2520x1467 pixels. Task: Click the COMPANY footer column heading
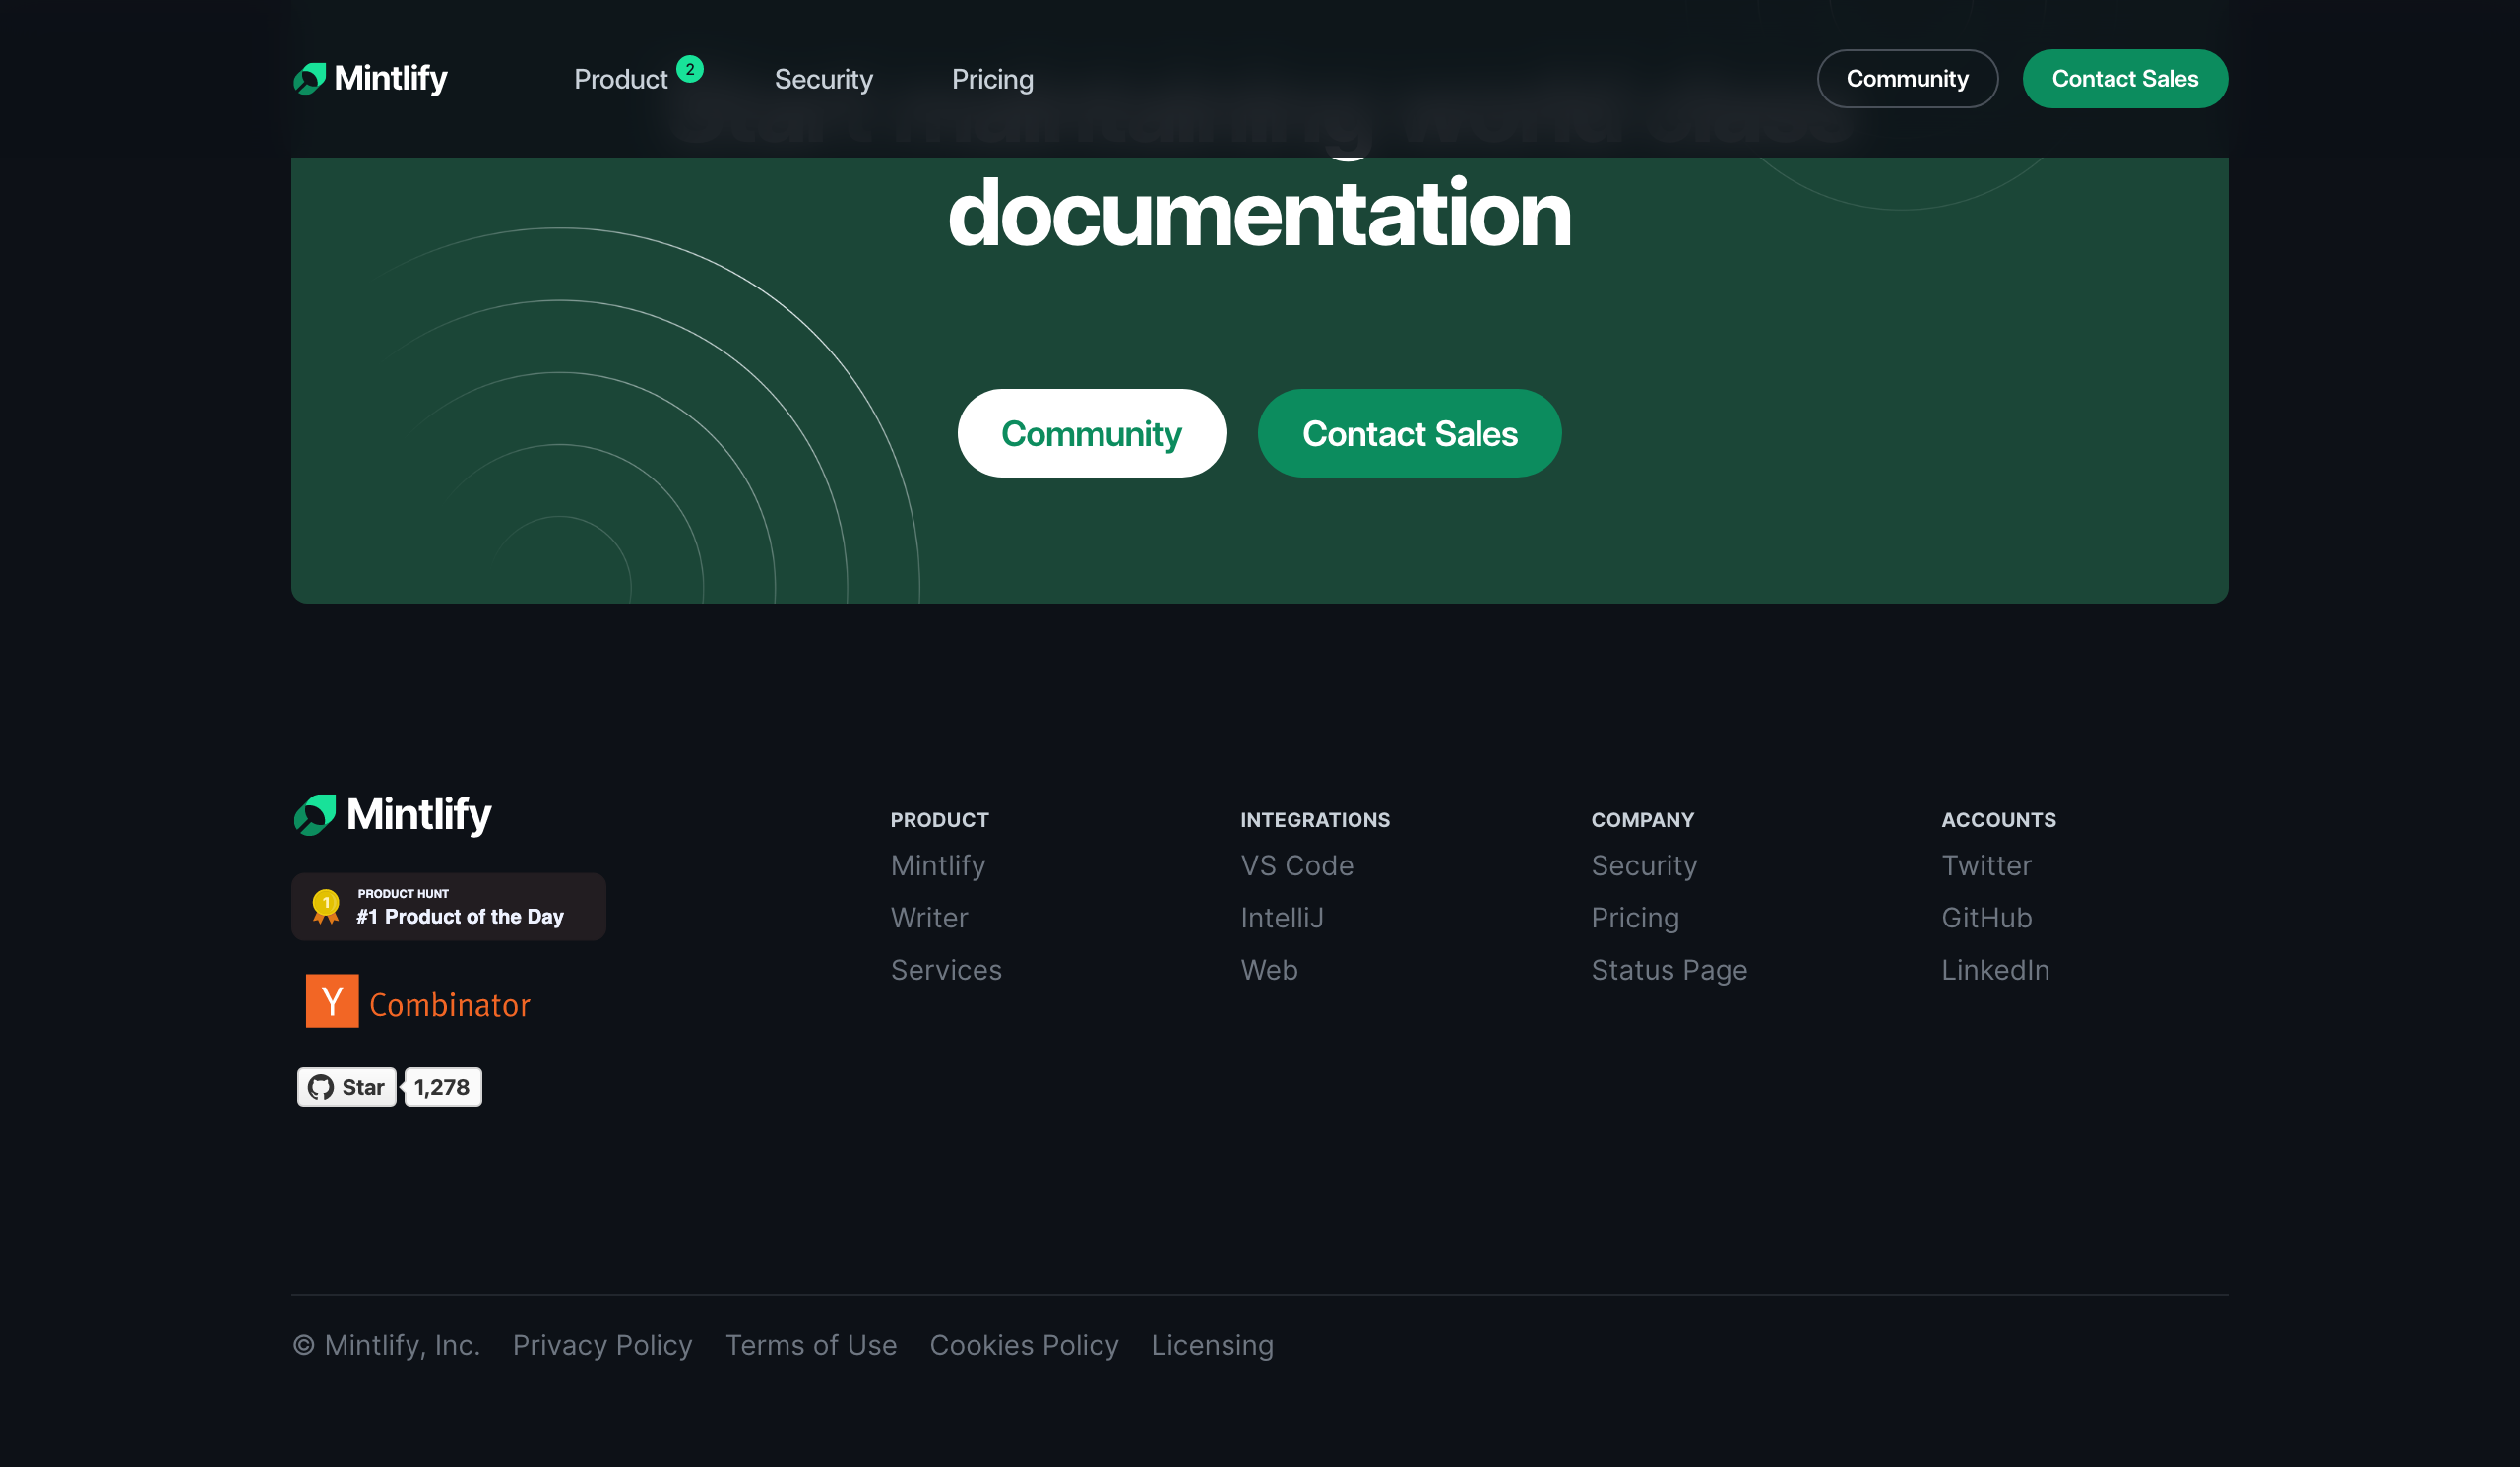[1642, 820]
